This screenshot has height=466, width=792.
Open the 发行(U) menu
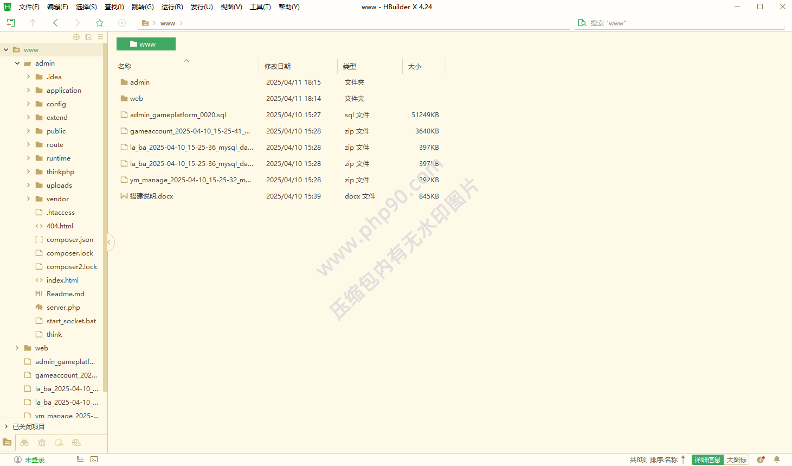click(x=202, y=7)
